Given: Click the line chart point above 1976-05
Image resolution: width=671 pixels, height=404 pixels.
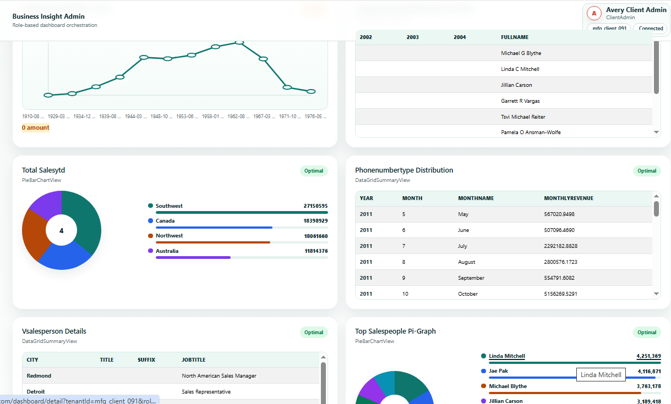Looking at the screenshot, I should (x=311, y=91).
